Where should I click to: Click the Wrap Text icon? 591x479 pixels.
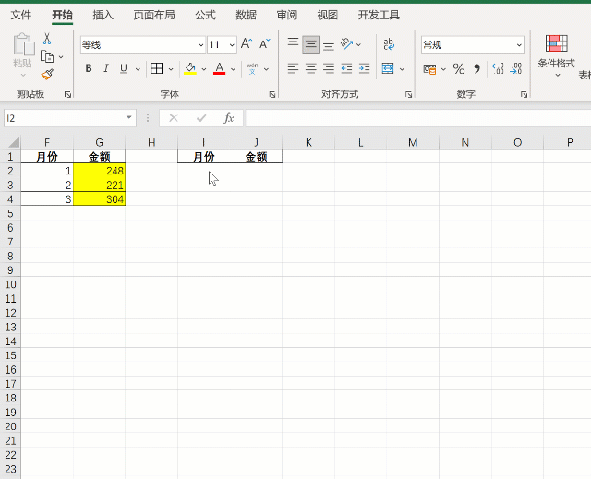pos(389,43)
